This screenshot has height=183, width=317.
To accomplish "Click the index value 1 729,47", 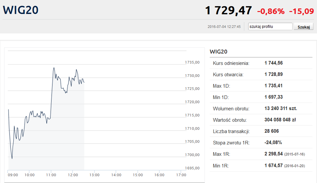I will pyautogui.click(x=228, y=10).
